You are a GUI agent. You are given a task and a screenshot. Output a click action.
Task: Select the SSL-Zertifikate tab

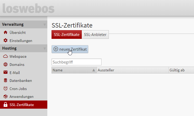coord(67,35)
